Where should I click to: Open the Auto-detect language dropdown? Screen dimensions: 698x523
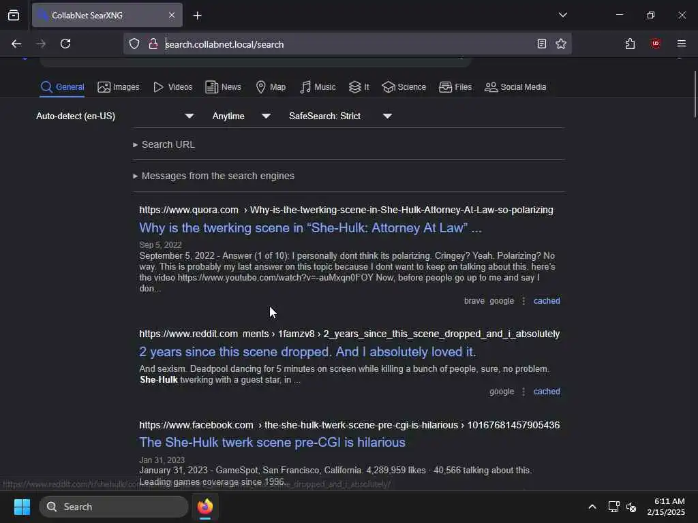[x=115, y=116]
